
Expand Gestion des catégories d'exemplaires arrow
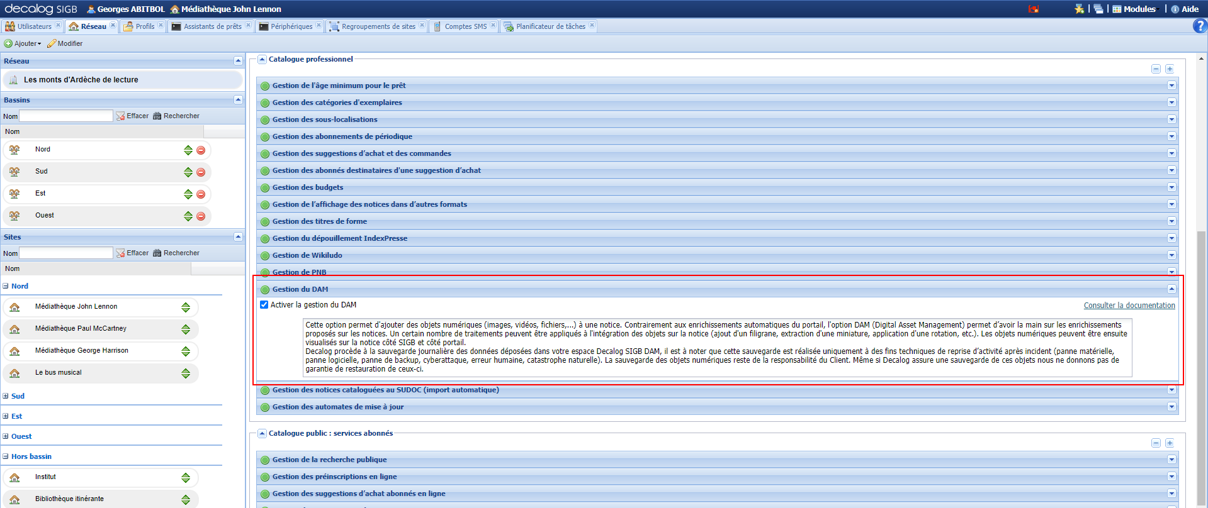pos(1171,102)
